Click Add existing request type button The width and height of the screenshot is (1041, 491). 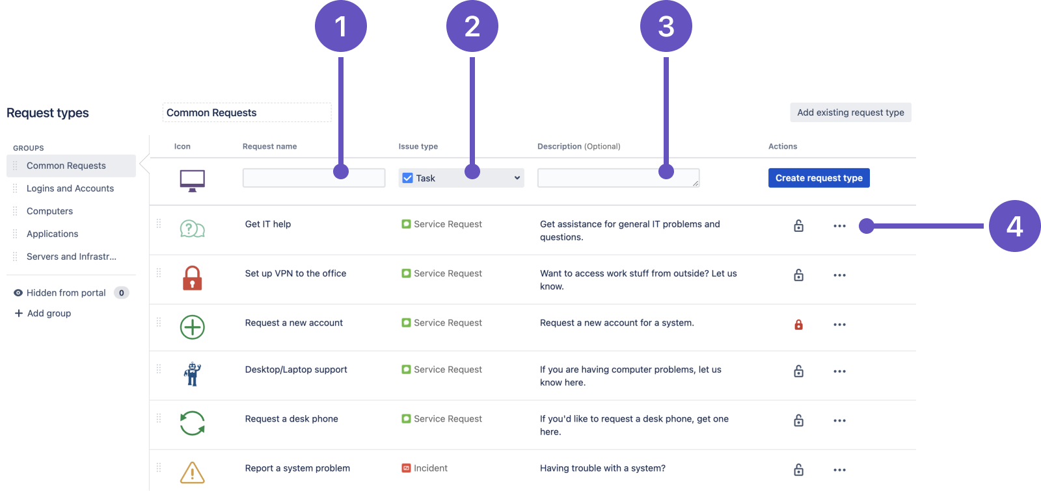(x=850, y=112)
